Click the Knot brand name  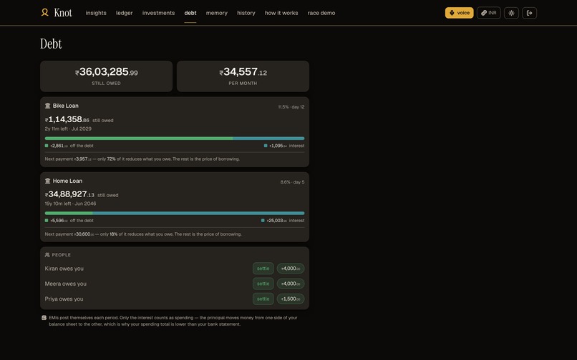(63, 13)
